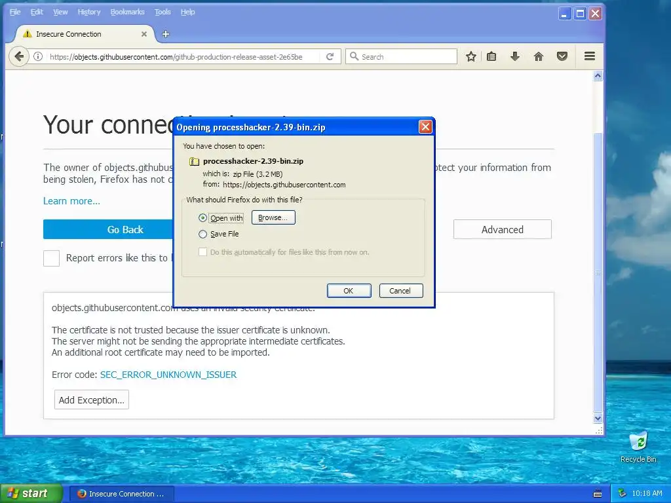Open the Tools menu
Image resolution: width=671 pixels, height=503 pixels.
point(163,12)
